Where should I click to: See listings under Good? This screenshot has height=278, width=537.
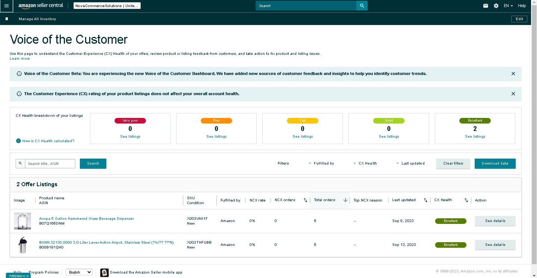389,137
